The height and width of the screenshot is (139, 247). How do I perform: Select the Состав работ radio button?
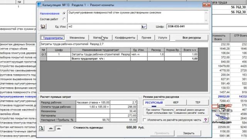[x=64, y=19]
